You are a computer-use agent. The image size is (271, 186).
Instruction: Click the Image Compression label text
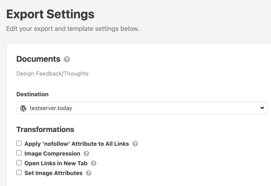click(52, 154)
